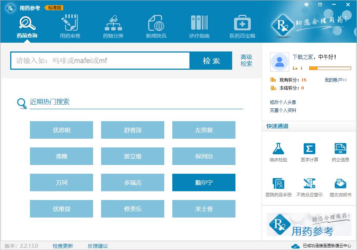
Task: Open the 医院药品手册 icon
Action: click(x=278, y=184)
